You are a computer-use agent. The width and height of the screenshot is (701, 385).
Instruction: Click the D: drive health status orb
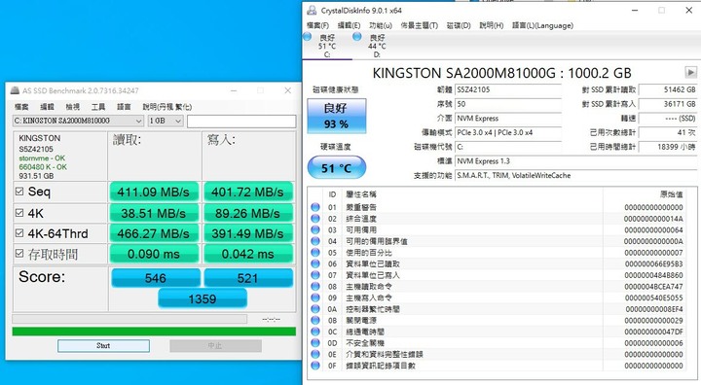356,37
